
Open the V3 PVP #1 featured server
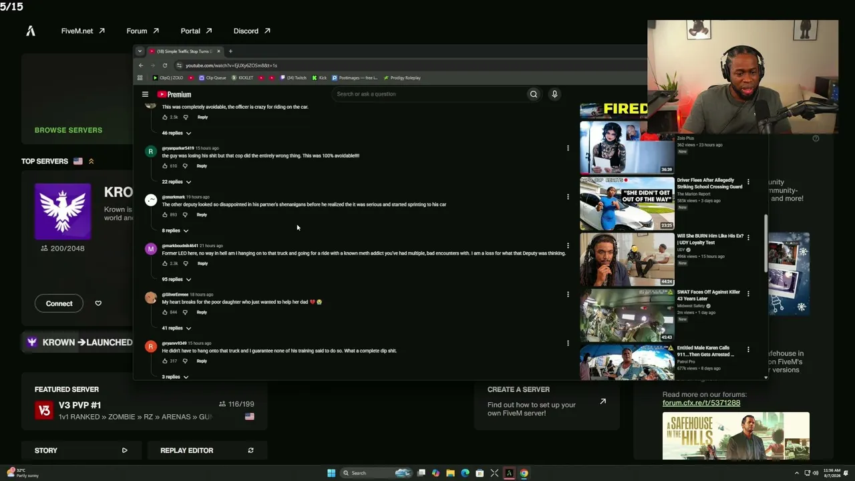(x=144, y=410)
